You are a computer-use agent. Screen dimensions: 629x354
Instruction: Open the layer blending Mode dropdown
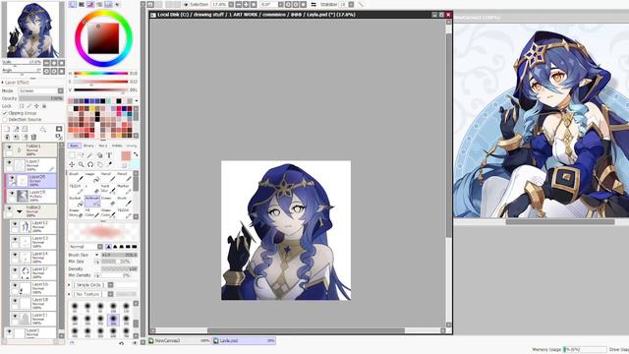[41, 90]
